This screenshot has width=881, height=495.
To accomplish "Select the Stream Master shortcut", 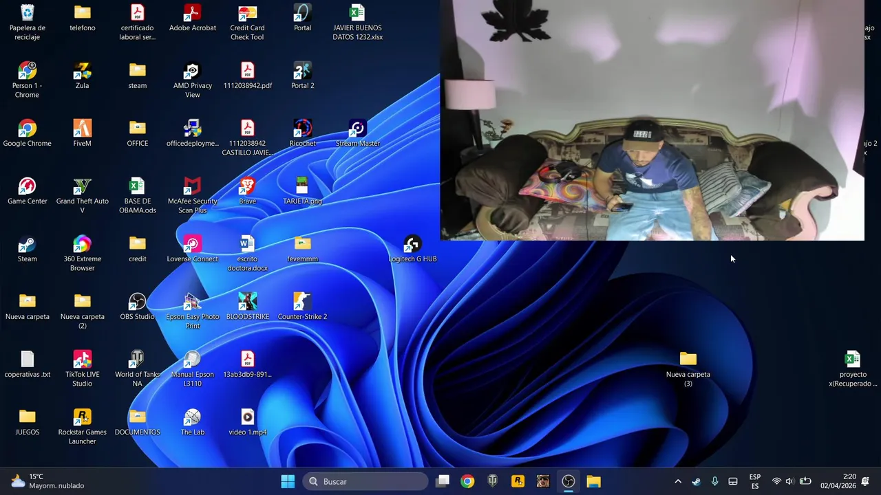I will [x=357, y=133].
